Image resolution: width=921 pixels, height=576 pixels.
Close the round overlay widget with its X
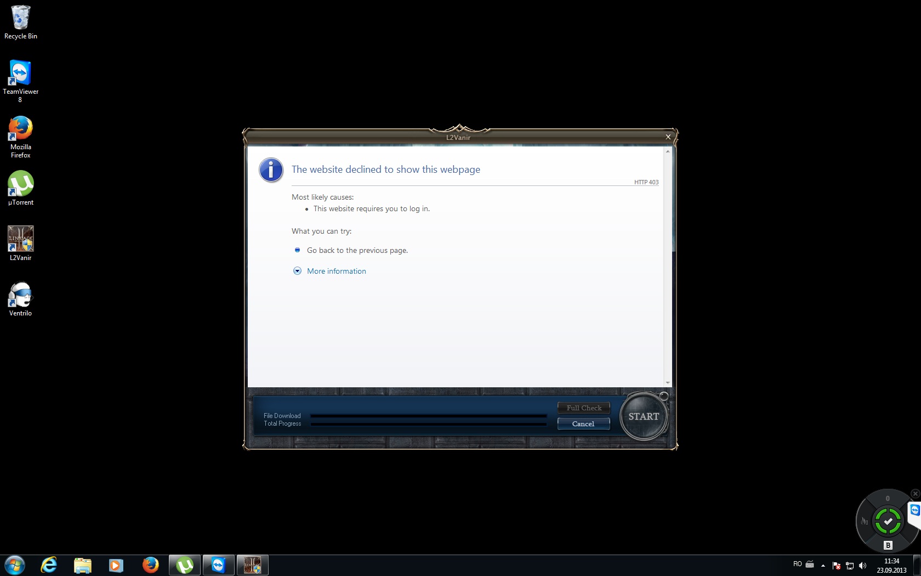pos(915,494)
